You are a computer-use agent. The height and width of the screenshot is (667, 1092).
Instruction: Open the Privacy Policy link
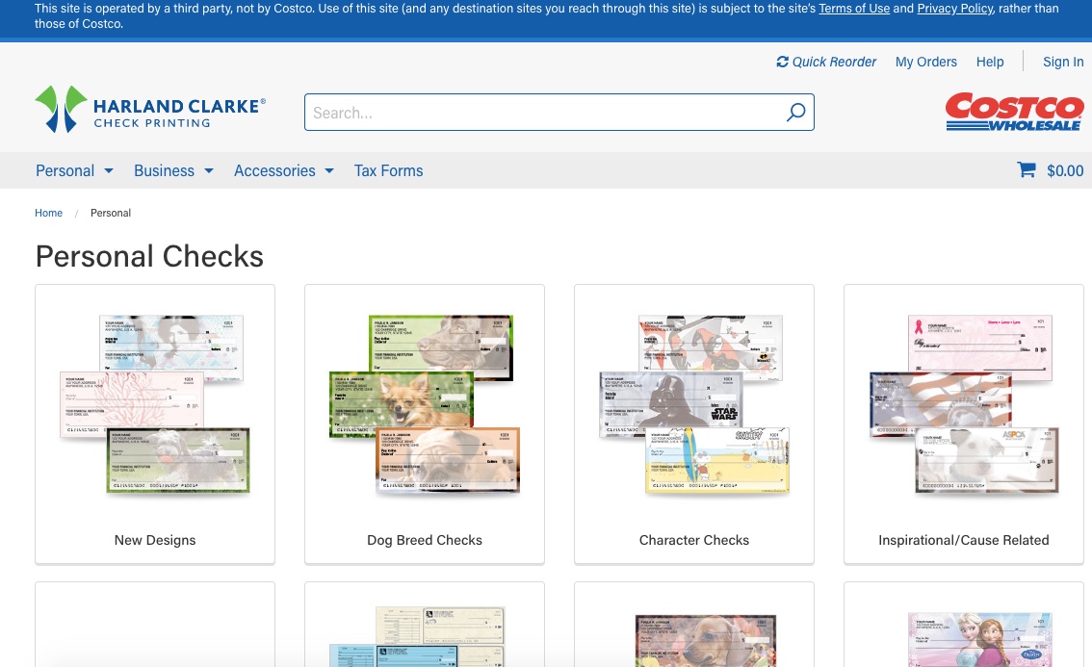point(955,9)
